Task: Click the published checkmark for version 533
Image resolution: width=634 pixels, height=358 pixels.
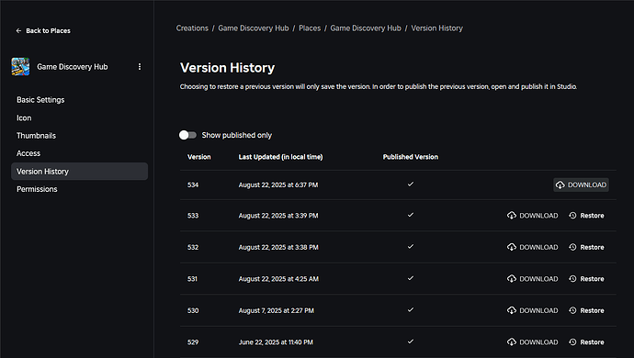Action: click(411, 215)
